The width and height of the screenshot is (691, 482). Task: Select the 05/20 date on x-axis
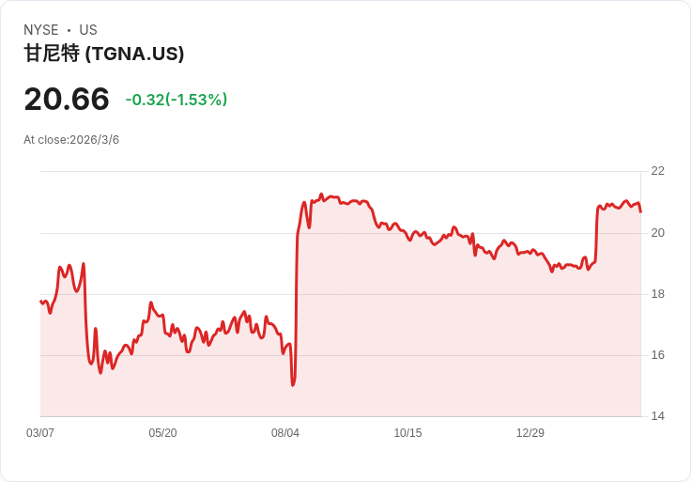[x=162, y=433]
